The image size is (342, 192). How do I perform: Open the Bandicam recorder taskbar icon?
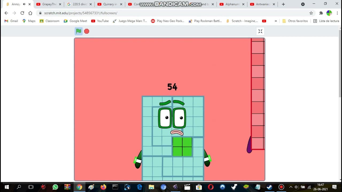[281, 187]
